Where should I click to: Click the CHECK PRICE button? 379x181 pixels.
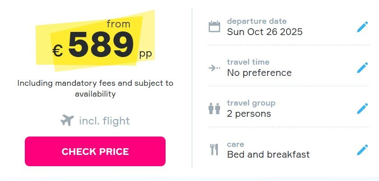click(x=95, y=151)
